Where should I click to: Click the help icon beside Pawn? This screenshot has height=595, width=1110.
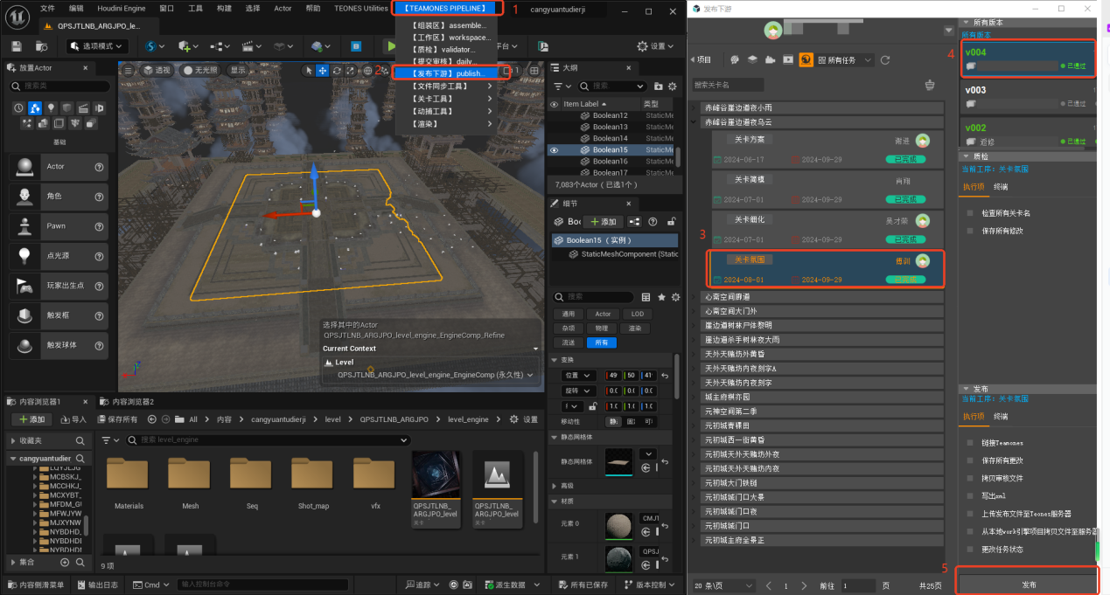(99, 226)
